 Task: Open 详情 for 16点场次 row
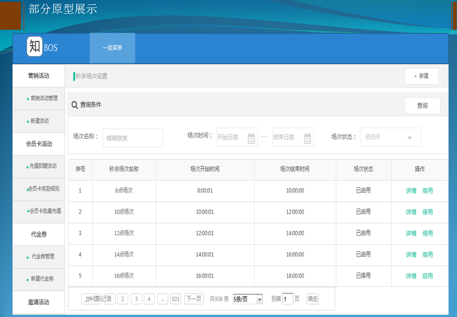pyautogui.click(x=411, y=276)
